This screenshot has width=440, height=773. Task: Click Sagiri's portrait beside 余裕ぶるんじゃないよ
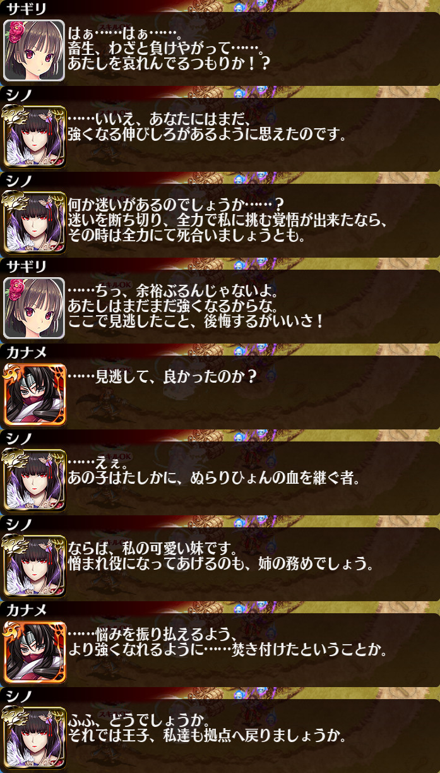34,308
